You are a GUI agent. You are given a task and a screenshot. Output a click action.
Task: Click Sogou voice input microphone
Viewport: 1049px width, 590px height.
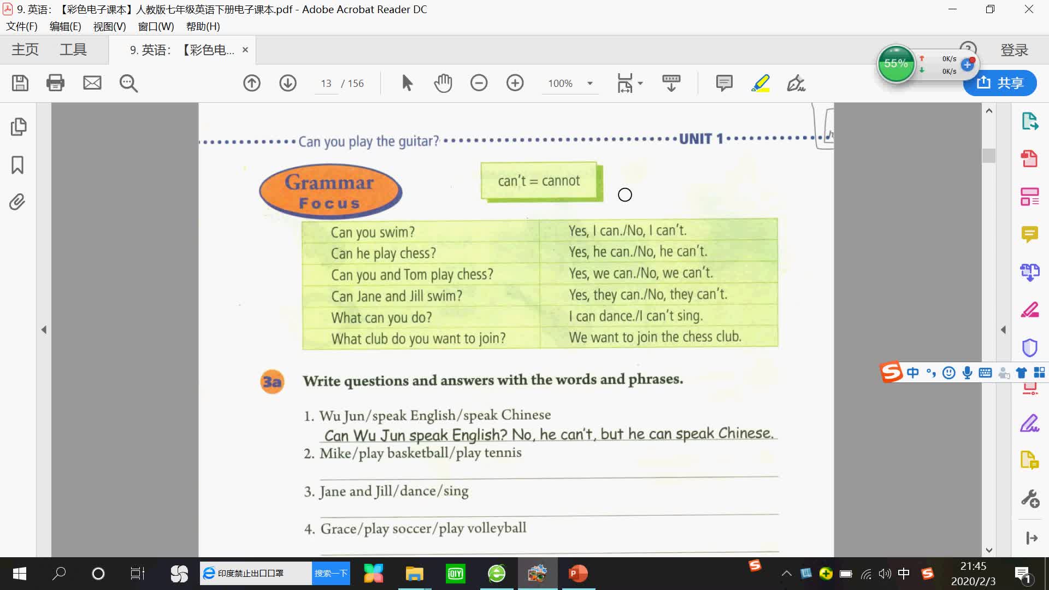point(967,373)
